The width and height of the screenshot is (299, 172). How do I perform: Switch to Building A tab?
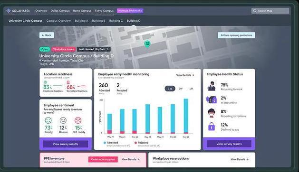point(81,21)
